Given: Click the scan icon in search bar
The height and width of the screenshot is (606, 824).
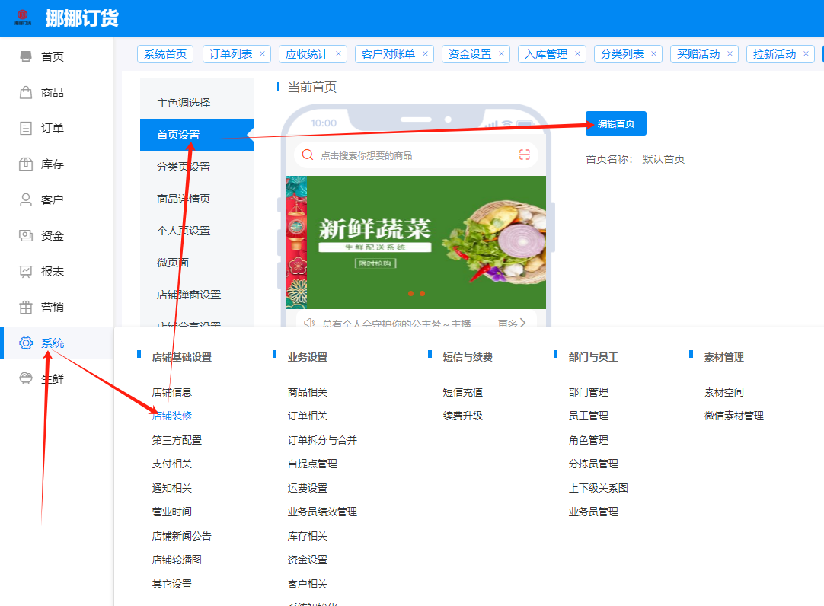Looking at the screenshot, I should coord(524,155).
